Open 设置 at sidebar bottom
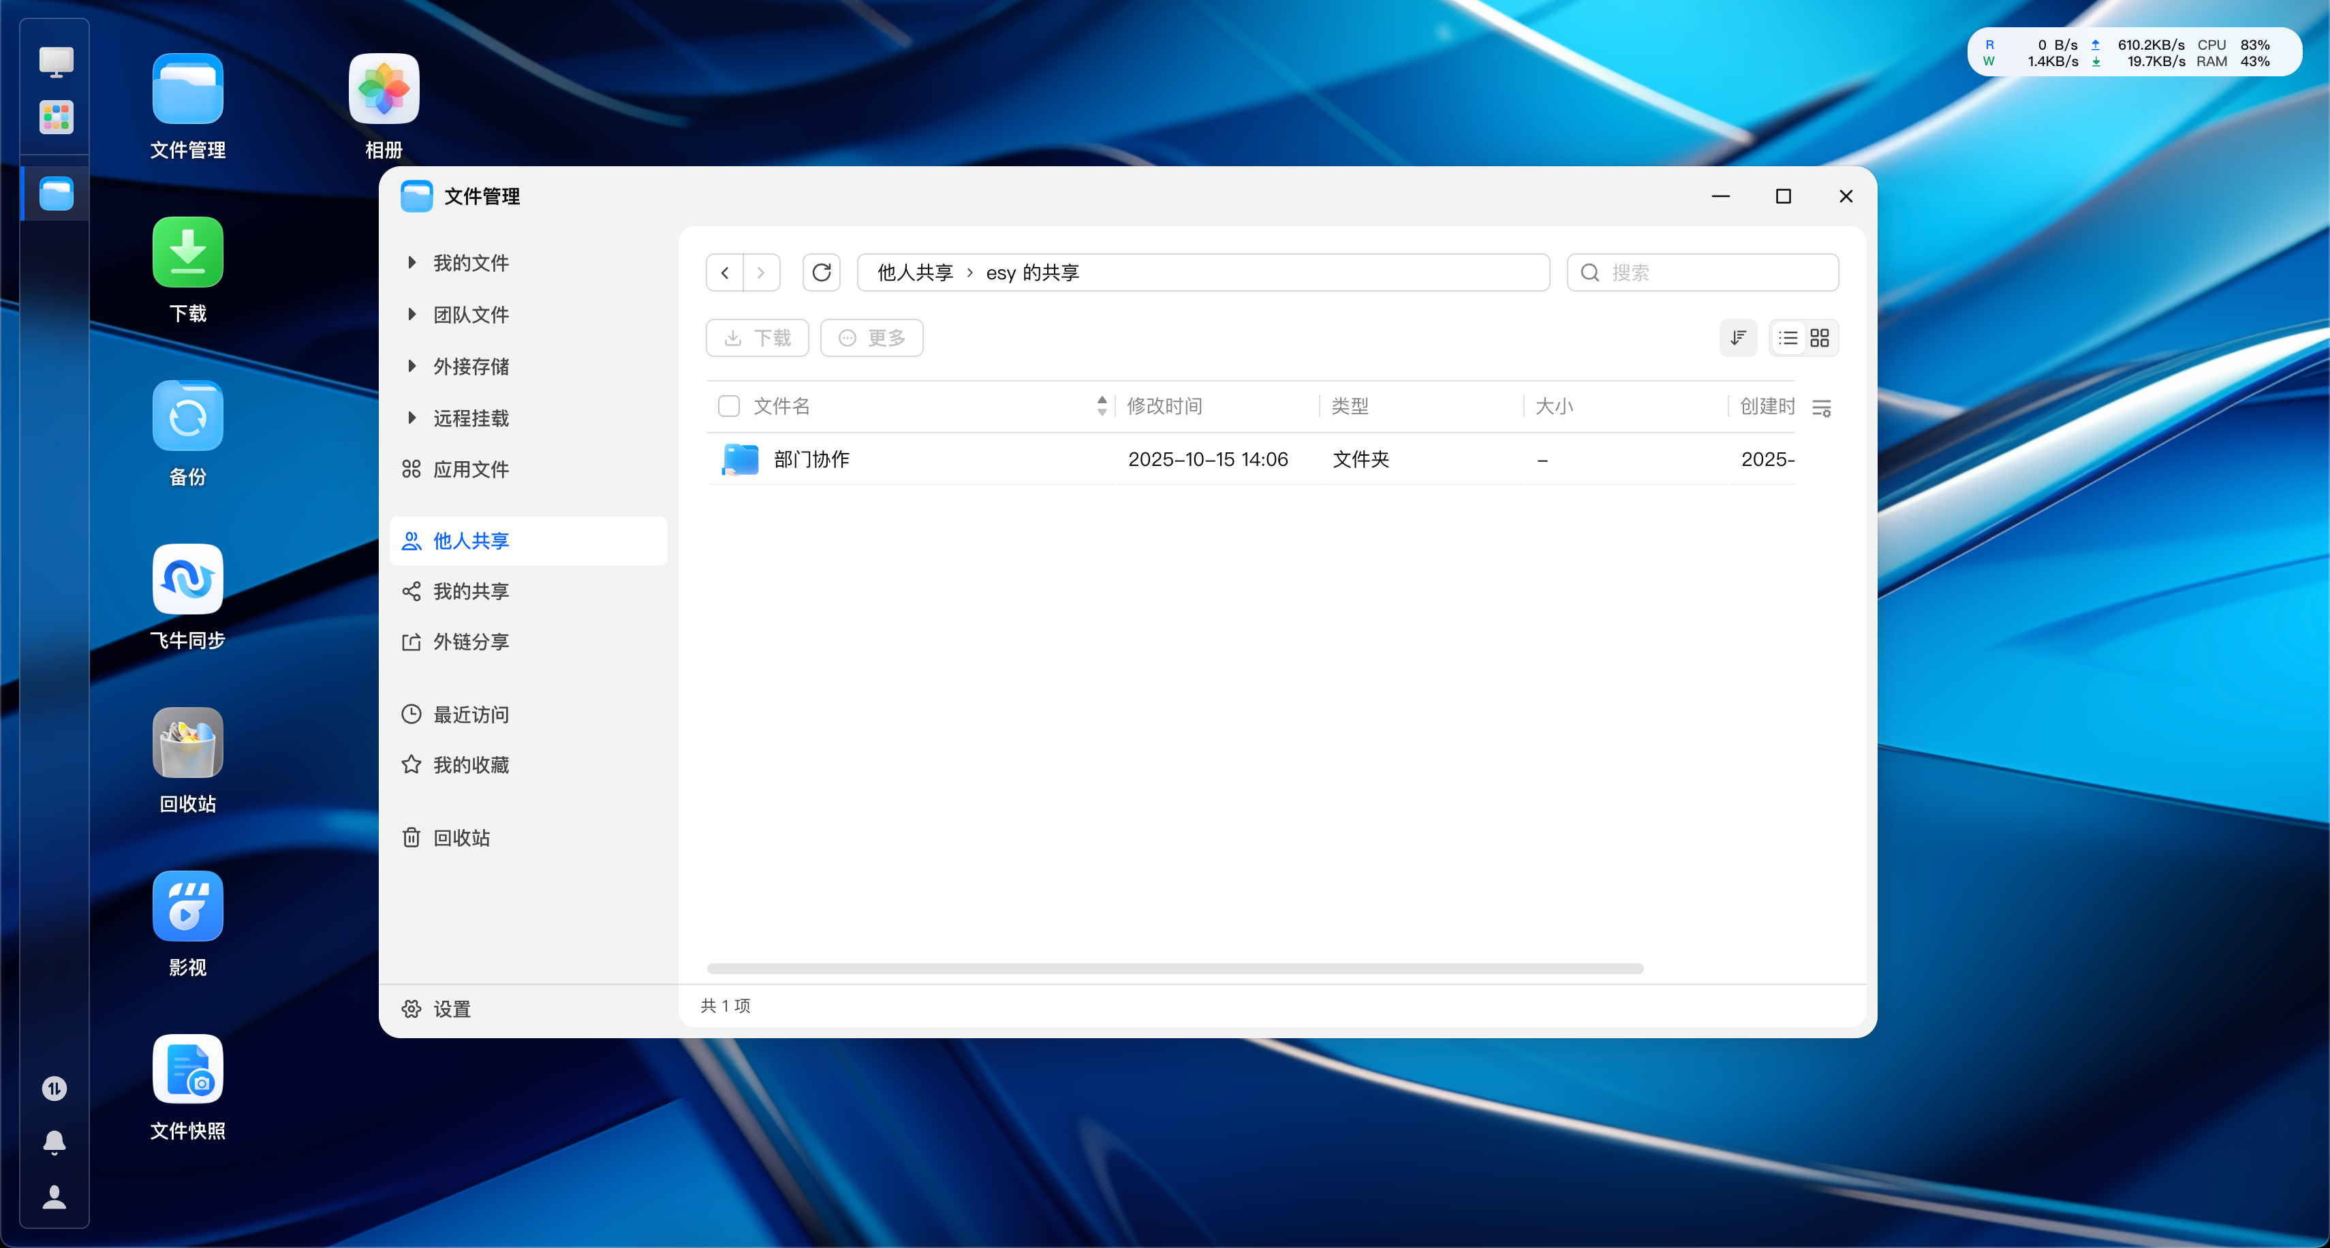Image resolution: width=2330 pixels, height=1248 pixels. coord(436,1010)
